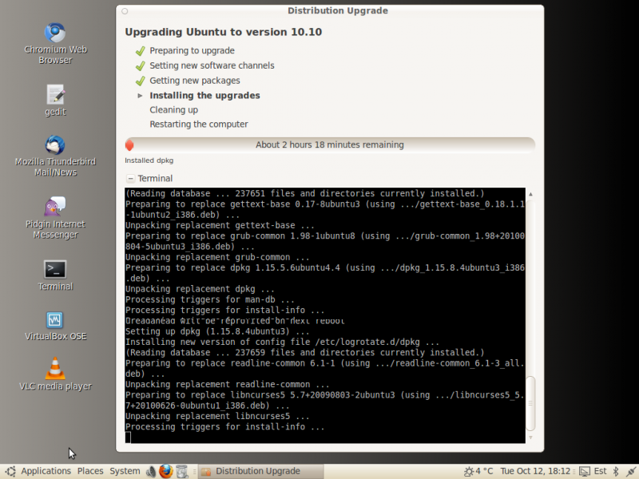Open the 4°C weather applet details
Viewport: 639px width, 479px height.
click(479, 471)
